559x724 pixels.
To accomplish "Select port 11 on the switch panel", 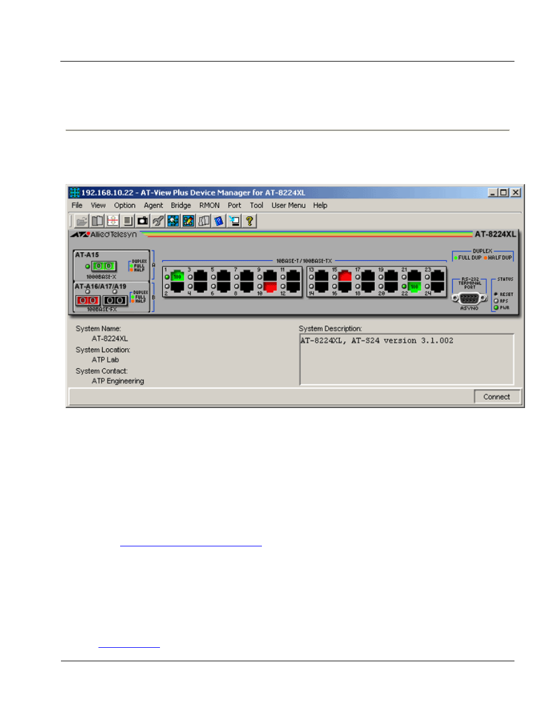I will point(293,276).
